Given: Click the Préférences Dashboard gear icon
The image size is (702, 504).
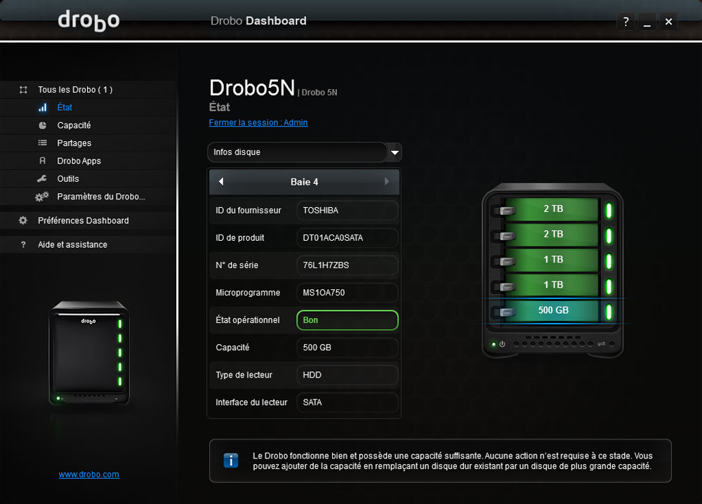Looking at the screenshot, I should pyautogui.click(x=23, y=220).
